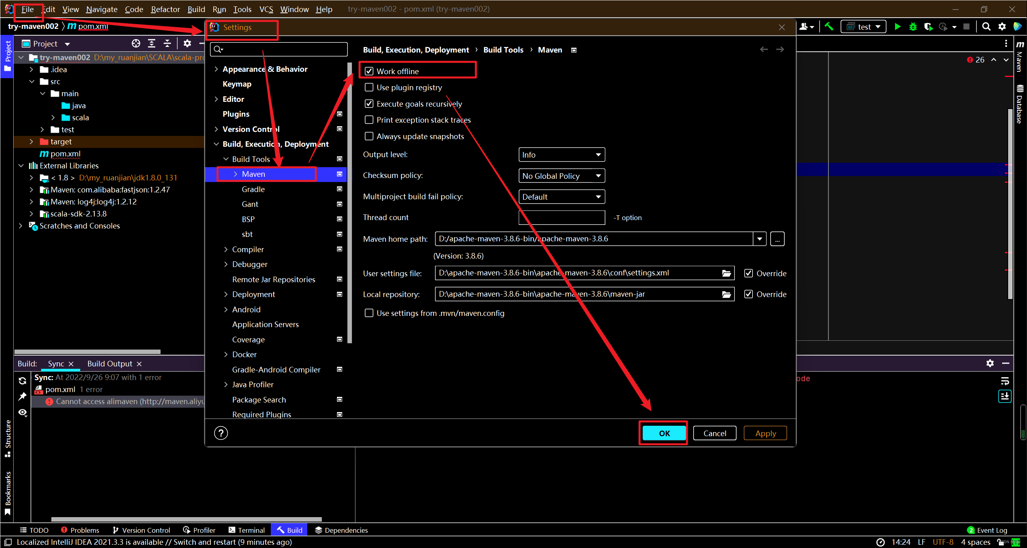
Task: Click the Cancel button
Action: tap(714, 433)
